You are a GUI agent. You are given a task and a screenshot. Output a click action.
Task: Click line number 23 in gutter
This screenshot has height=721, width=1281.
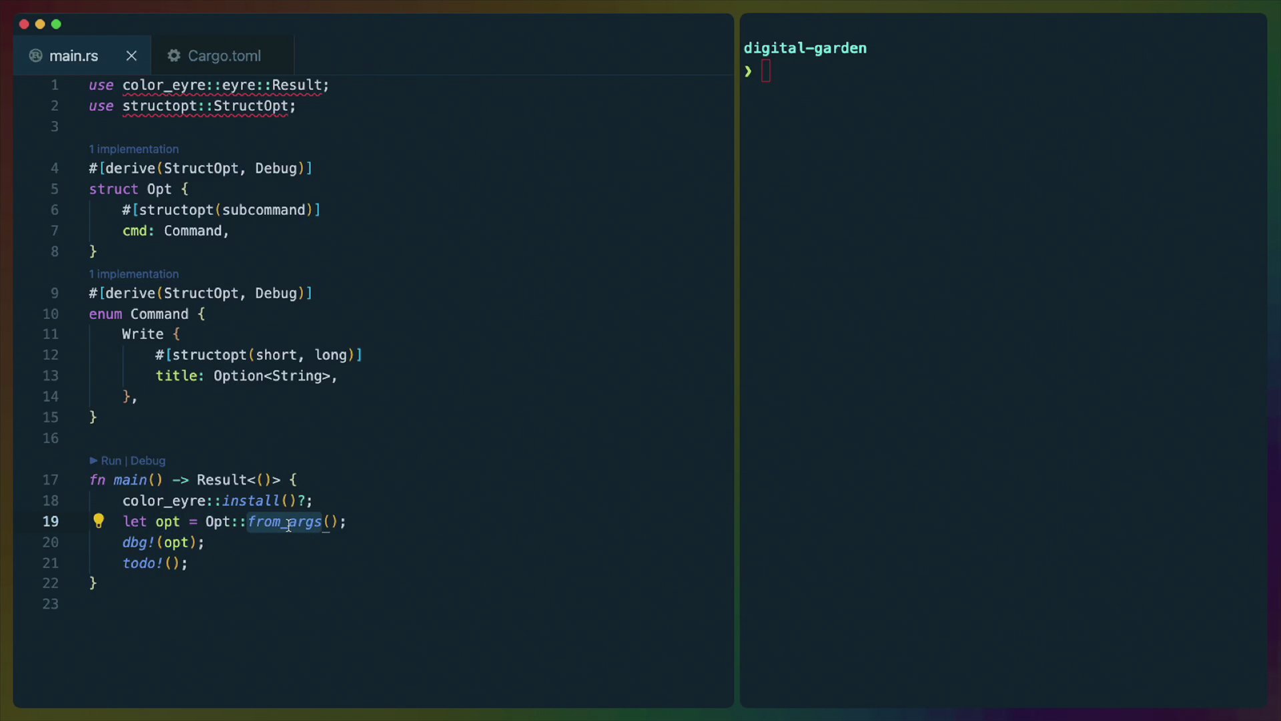[51, 604]
